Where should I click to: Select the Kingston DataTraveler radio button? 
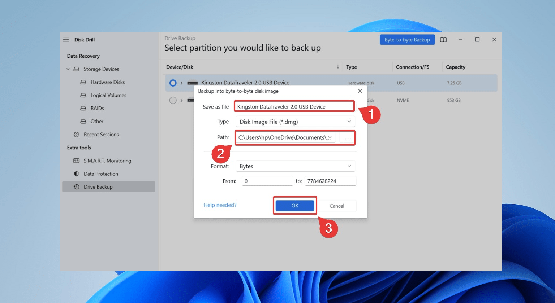173,83
